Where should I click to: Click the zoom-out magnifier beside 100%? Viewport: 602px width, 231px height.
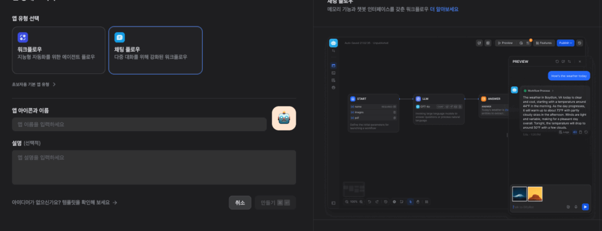(x=347, y=202)
